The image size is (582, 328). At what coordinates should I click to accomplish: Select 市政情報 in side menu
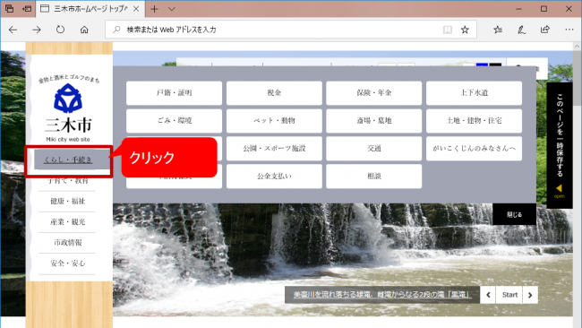67,243
